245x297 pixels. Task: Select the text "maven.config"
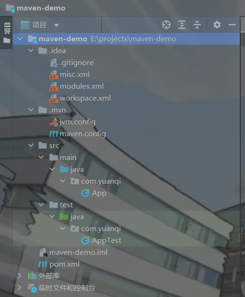tap(83, 134)
